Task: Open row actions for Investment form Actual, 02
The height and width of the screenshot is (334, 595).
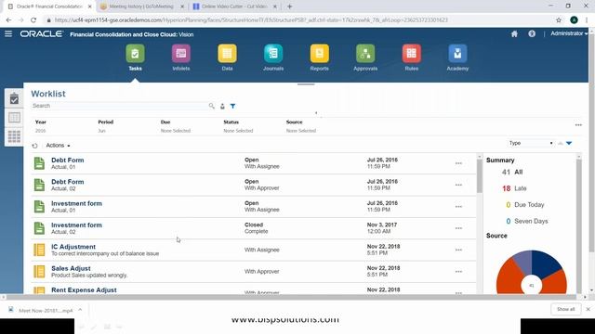Action: coord(458,228)
